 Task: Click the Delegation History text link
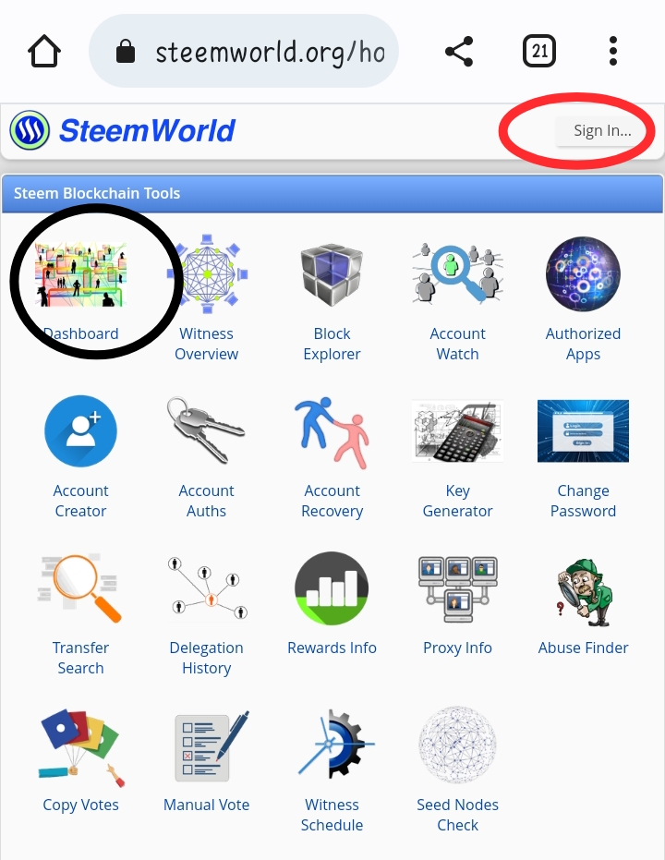pyautogui.click(x=206, y=658)
